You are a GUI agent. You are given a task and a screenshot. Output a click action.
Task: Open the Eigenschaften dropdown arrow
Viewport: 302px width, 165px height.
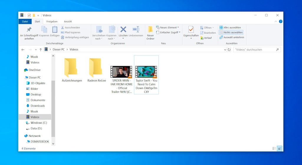tap(191, 38)
